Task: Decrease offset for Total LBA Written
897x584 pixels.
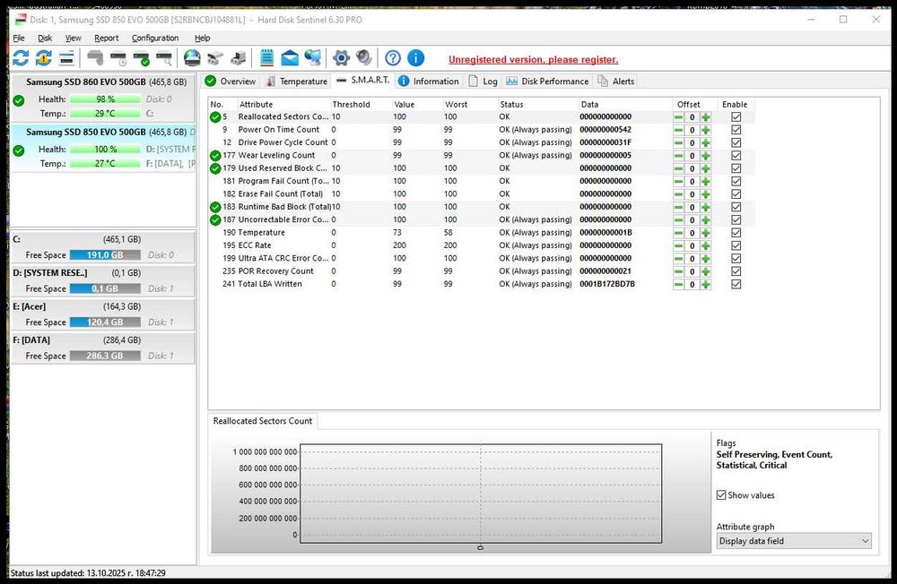Action: [x=679, y=285]
